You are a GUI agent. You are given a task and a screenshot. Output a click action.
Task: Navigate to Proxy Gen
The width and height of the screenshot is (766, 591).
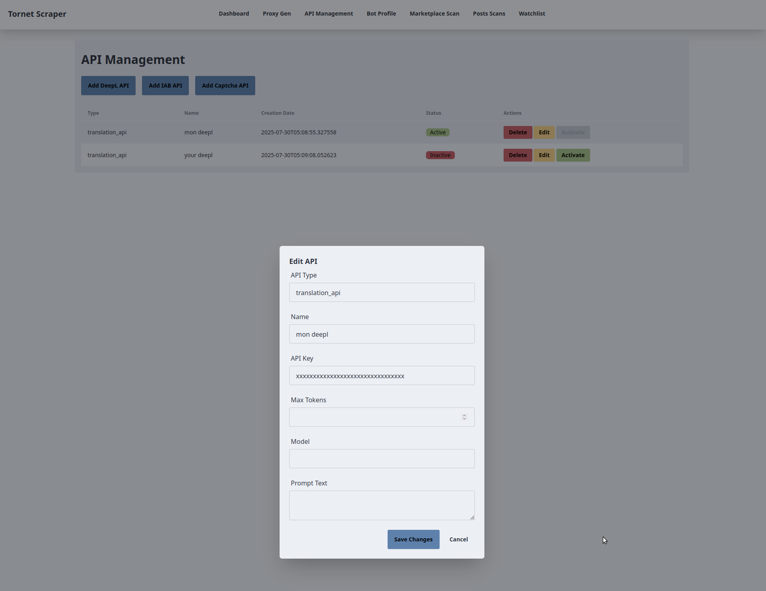pos(276,13)
